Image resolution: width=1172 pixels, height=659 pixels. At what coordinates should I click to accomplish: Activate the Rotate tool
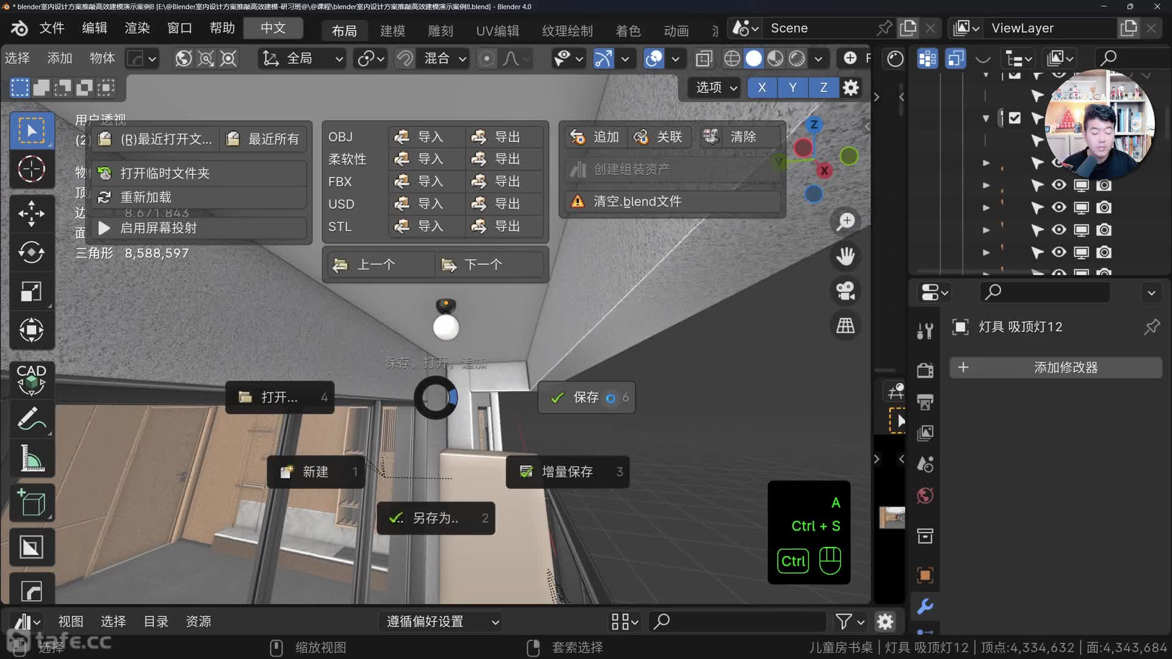pyautogui.click(x=31, y=252)
